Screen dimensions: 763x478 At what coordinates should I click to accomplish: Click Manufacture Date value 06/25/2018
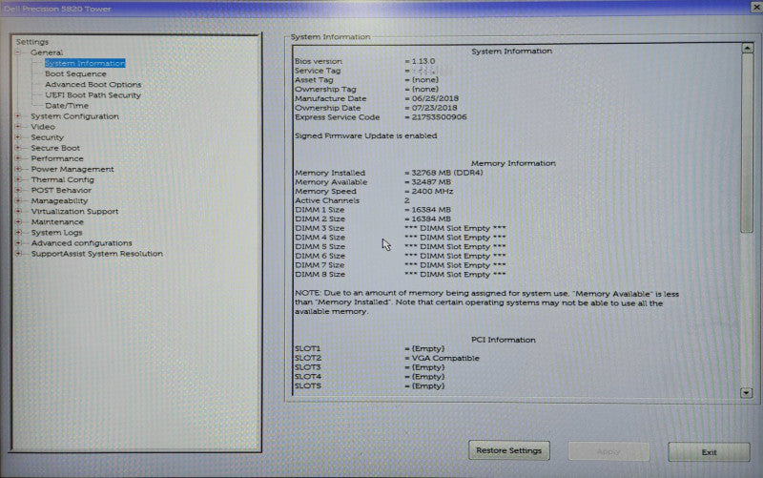(x=435, y=98)
